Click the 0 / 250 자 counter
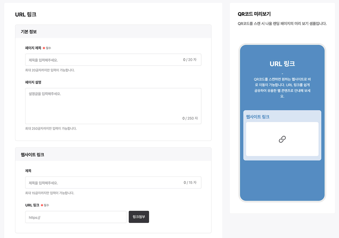 click(x=190, y=118)
